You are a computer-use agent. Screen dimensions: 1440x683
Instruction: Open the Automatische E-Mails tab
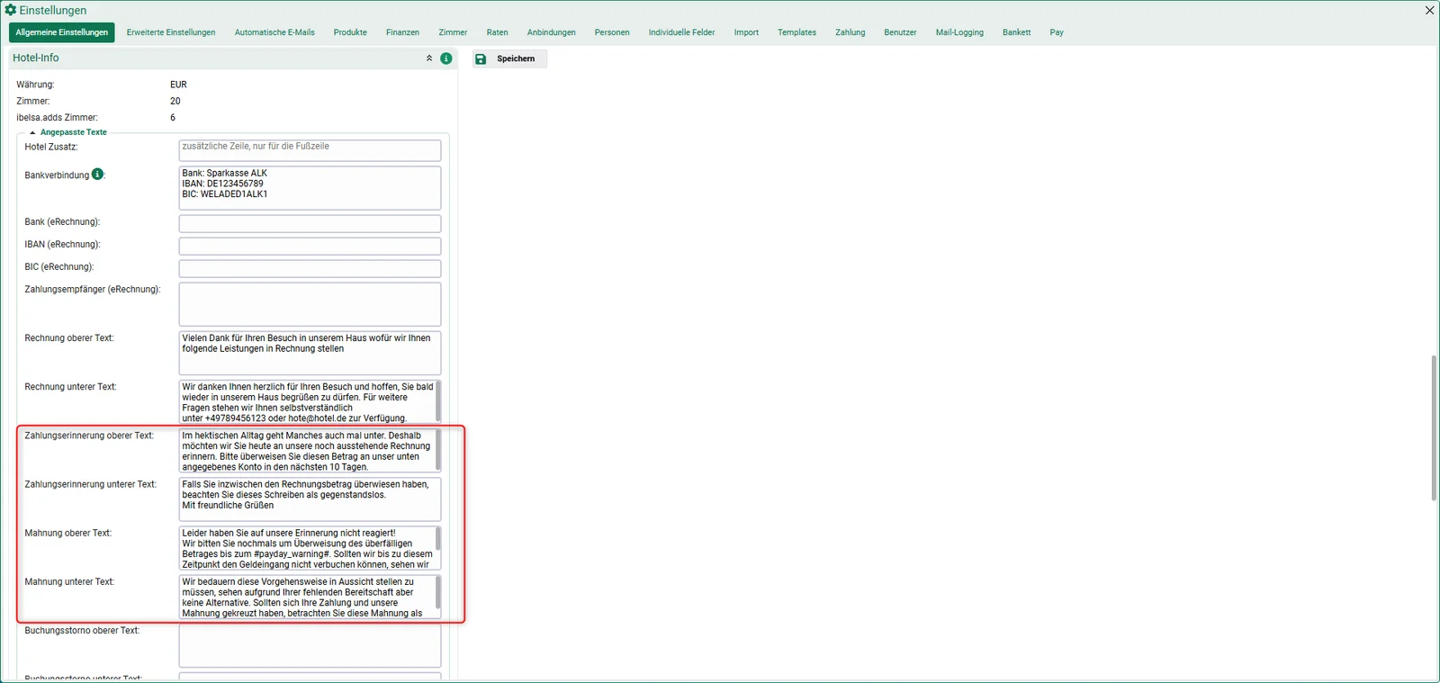274,32
